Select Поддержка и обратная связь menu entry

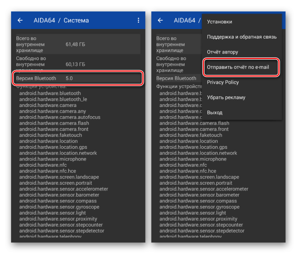[x=242, y=37]
